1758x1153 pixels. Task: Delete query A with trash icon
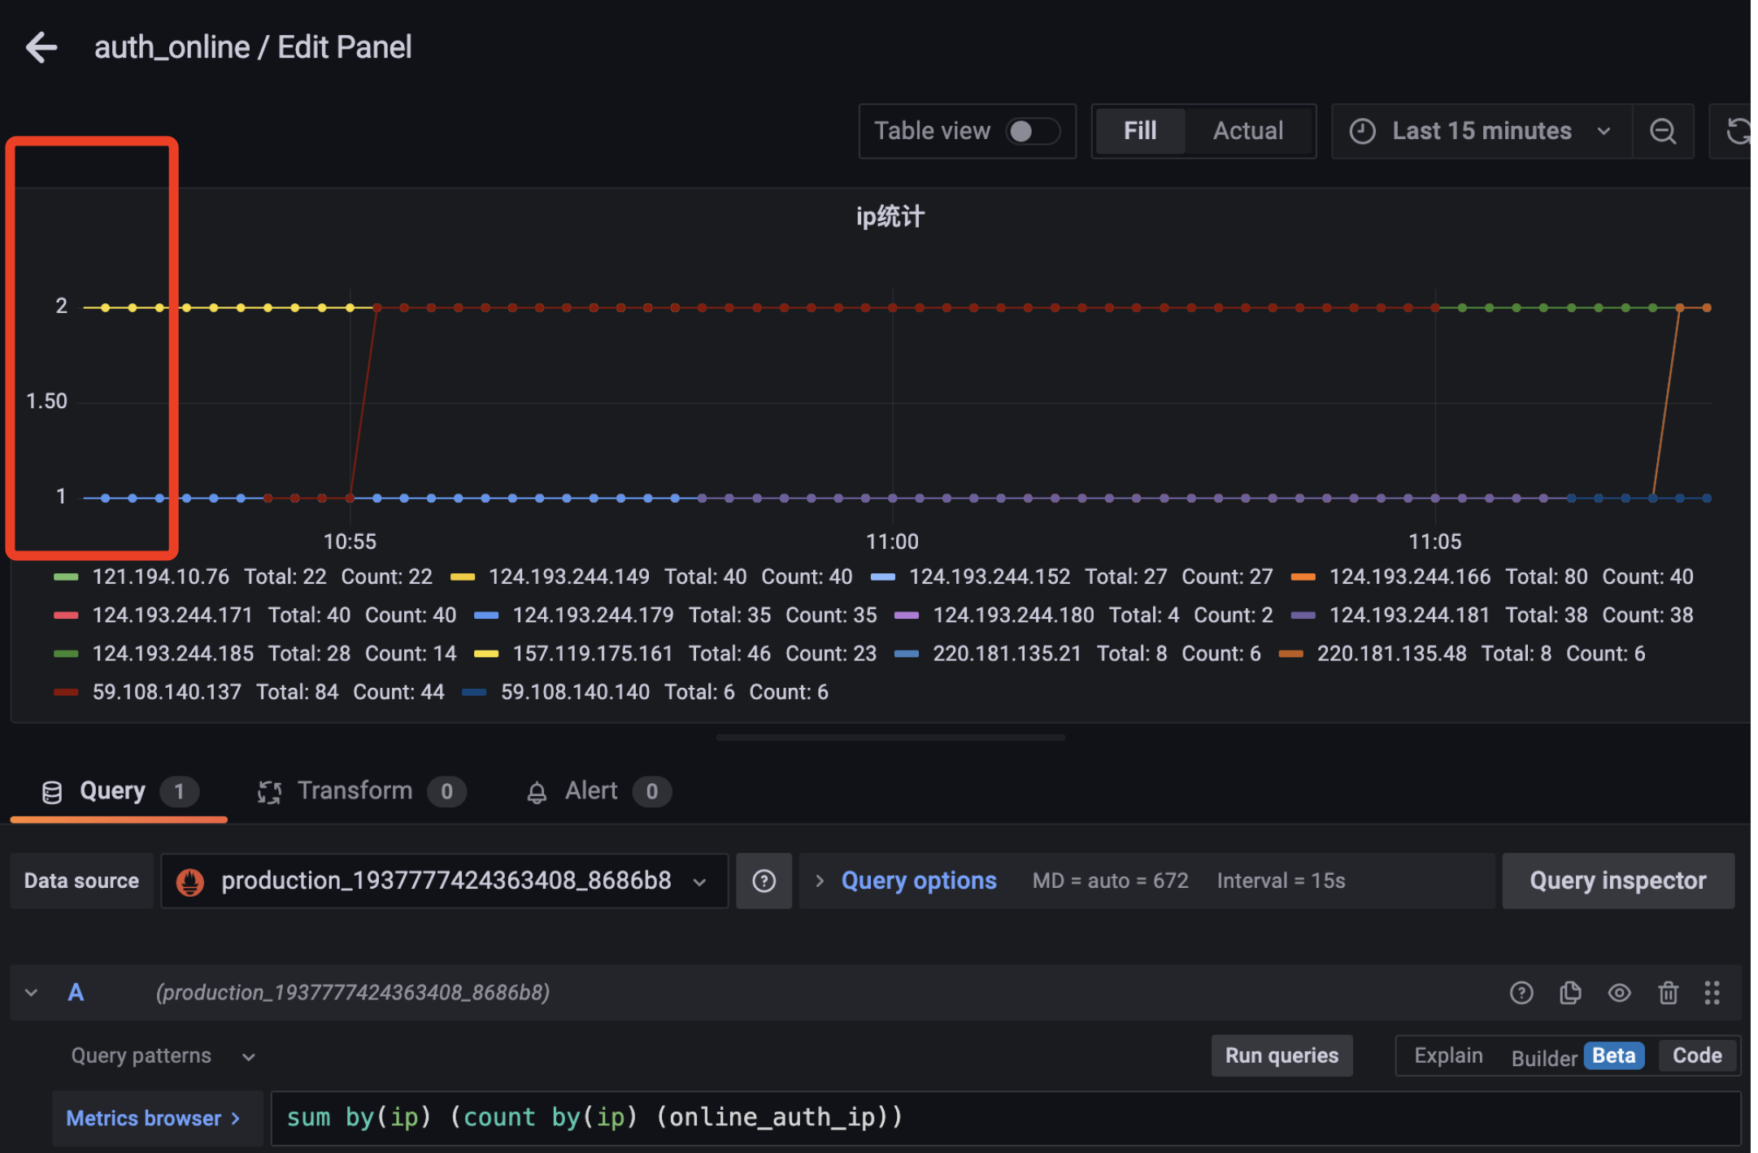(x=1668, y=993)
